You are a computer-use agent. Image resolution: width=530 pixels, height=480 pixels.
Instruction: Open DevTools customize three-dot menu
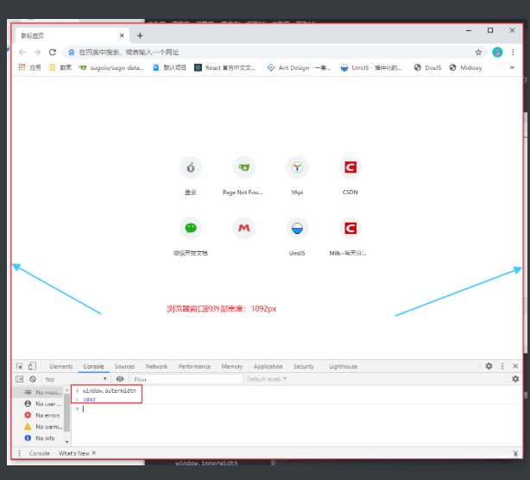coord(502,366)
